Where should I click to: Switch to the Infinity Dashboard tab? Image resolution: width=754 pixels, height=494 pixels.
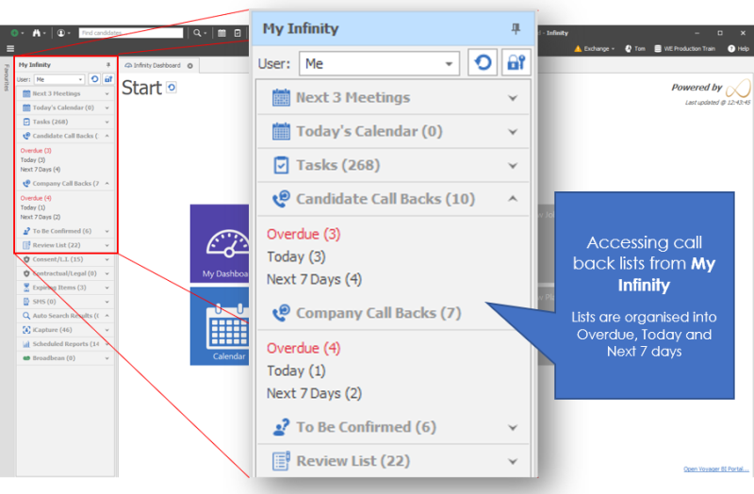coord(156,66)
